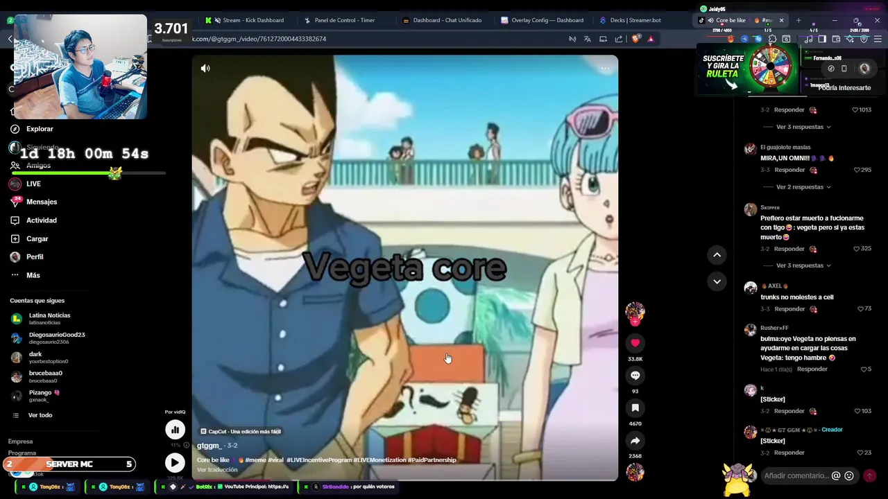The width and height of the screenshot is (888, 499).
Task: Click Ver traducción under the caption
Action: point(217,470)
